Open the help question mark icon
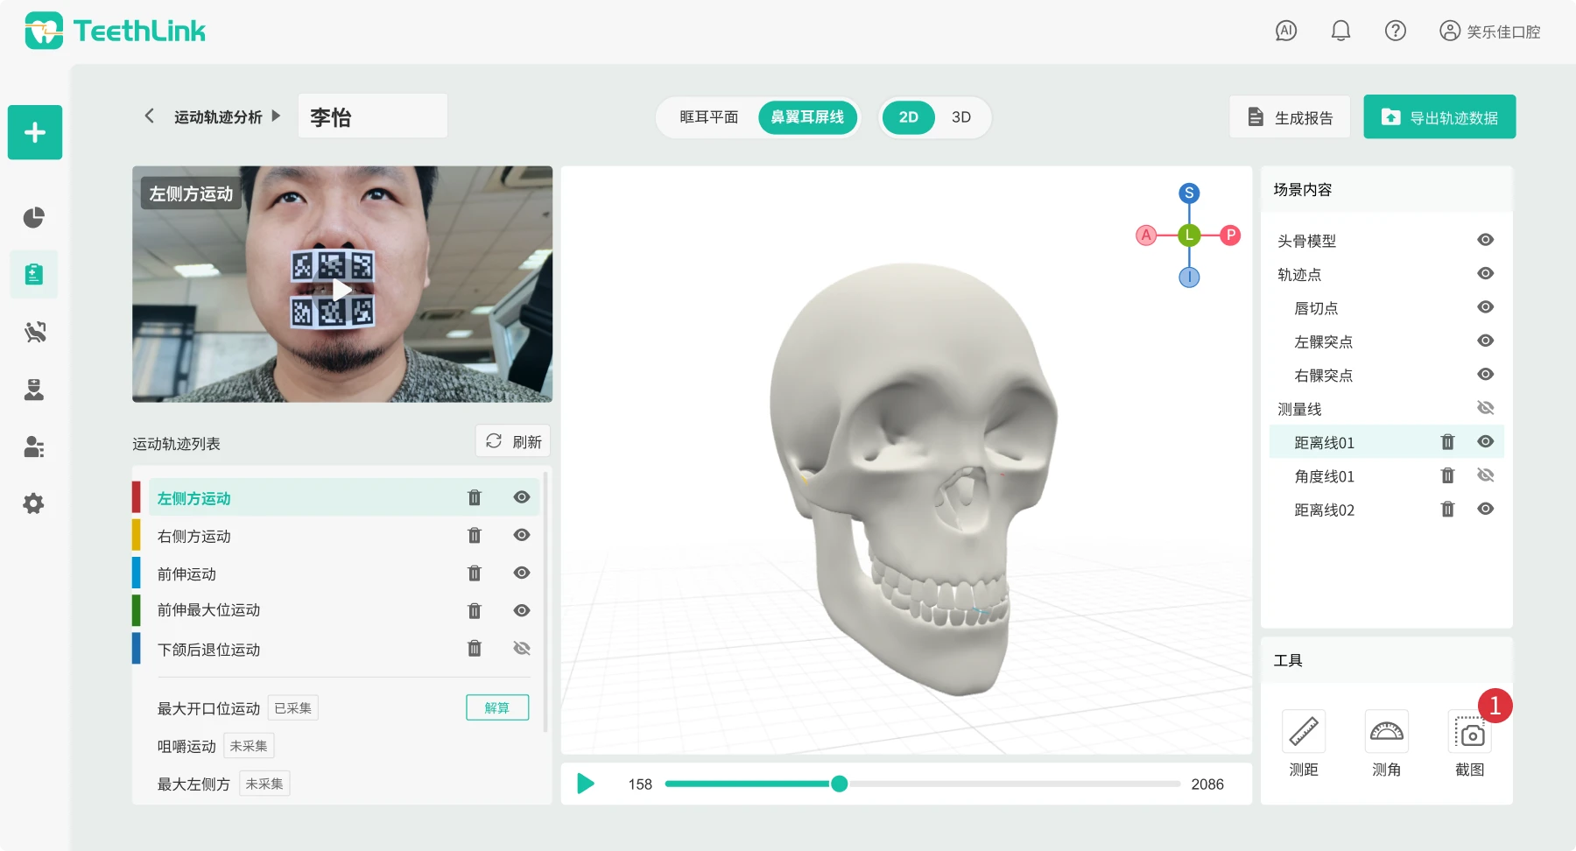1576x851 pixels. 1396,31
